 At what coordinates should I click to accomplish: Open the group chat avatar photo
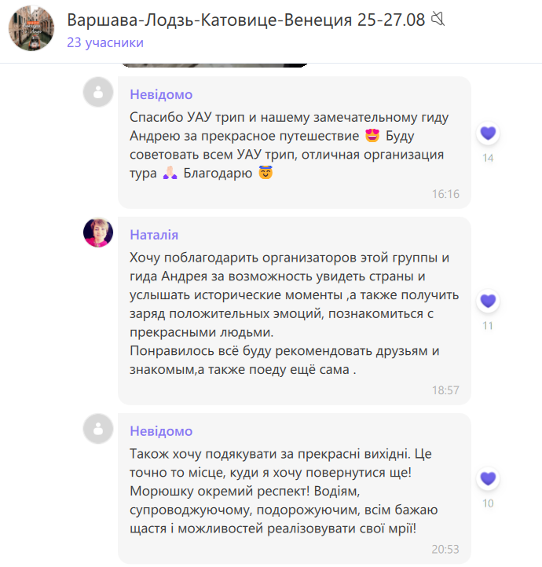tap(31, 28)
